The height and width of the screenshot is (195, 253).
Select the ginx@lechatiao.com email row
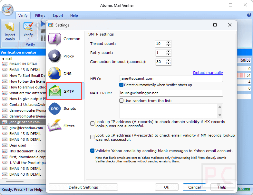[x=23, y=128]
